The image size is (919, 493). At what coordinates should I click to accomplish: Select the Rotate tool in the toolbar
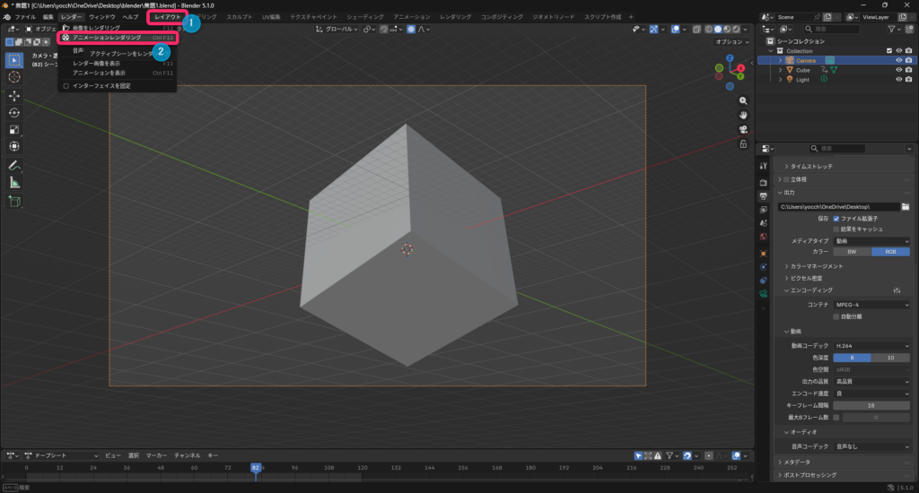(14, 113)
